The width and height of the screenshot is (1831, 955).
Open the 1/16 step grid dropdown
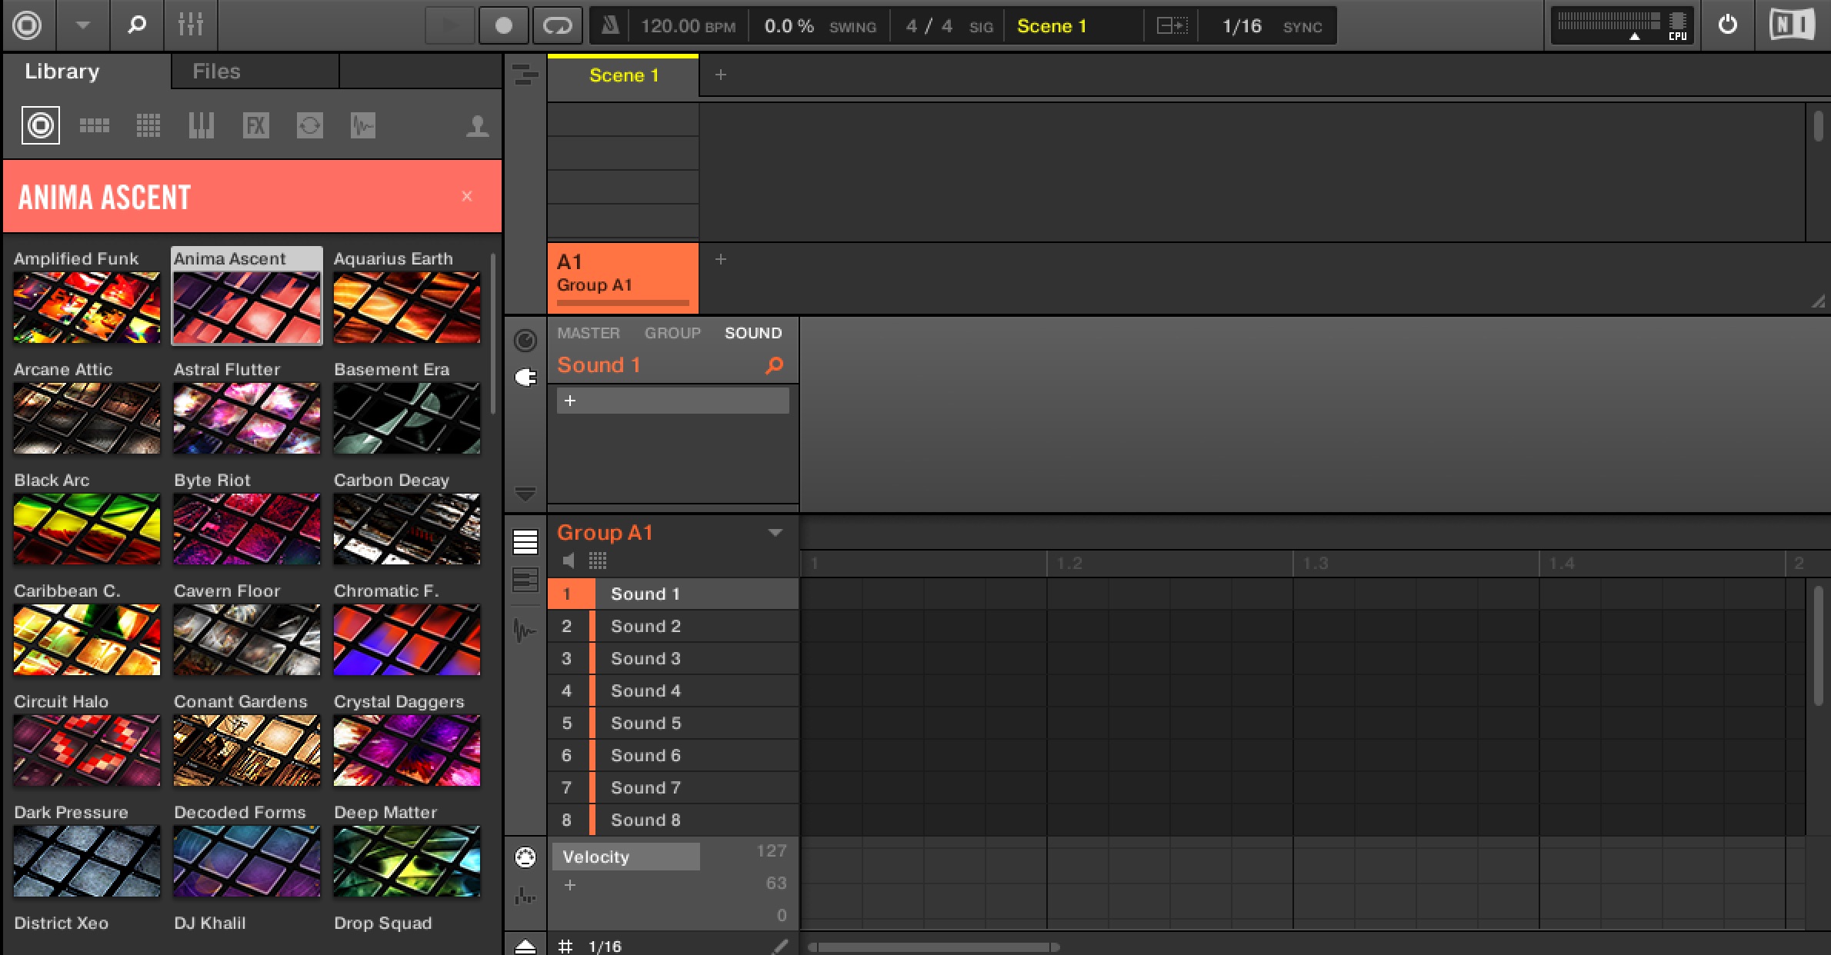click(605, 947)
